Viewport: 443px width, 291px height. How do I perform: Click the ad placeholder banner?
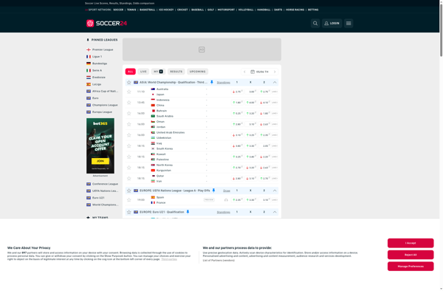(x=202, y=49)
